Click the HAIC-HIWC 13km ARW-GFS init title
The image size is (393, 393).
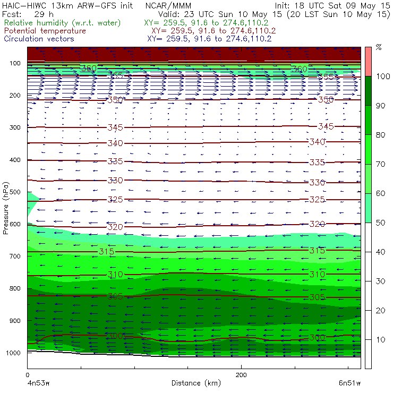[67, 5]
